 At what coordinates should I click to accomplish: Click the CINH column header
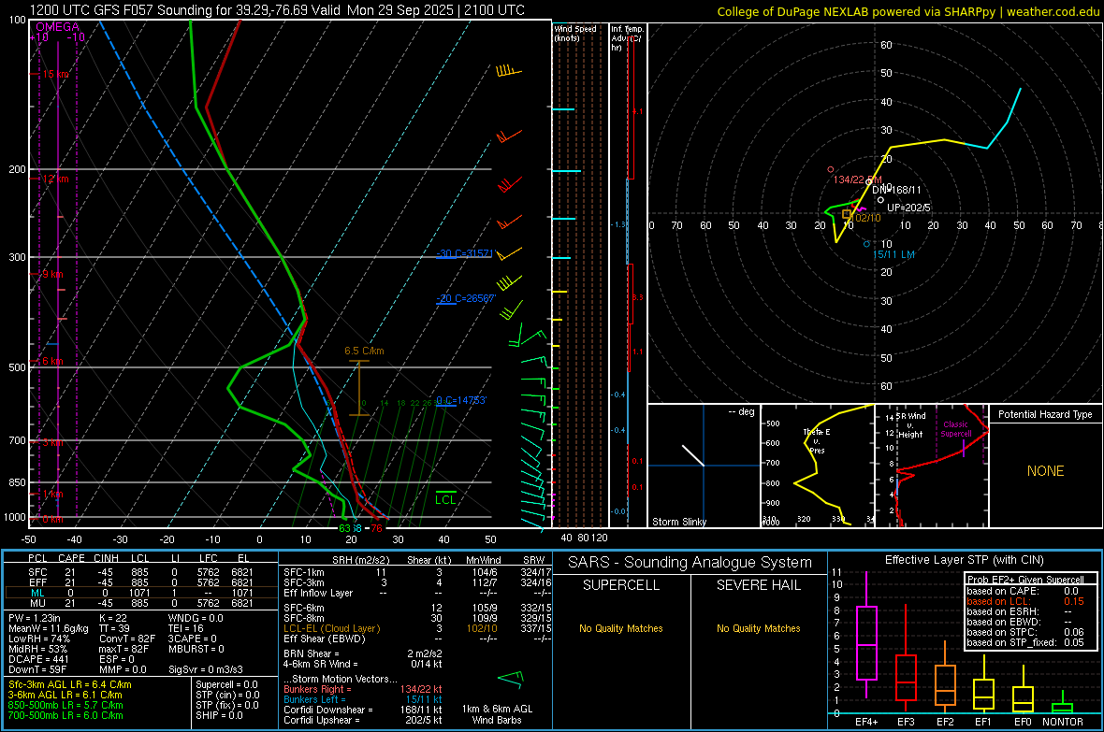tap(106, 558)
